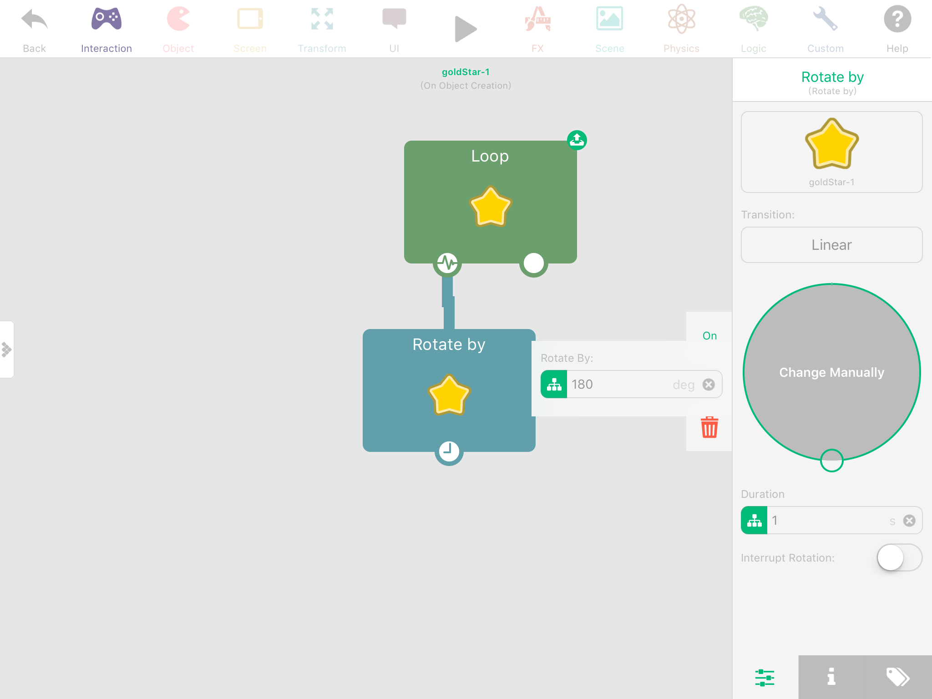Switch to the info tab
Viewport: 932px width, 699px height.
tap(831, 677)
